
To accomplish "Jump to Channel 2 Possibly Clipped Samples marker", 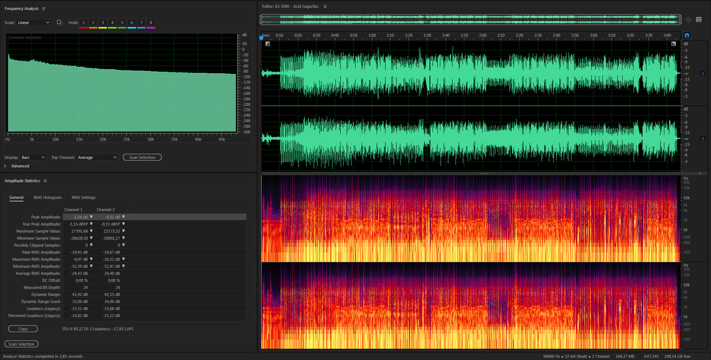I will 124,245.
